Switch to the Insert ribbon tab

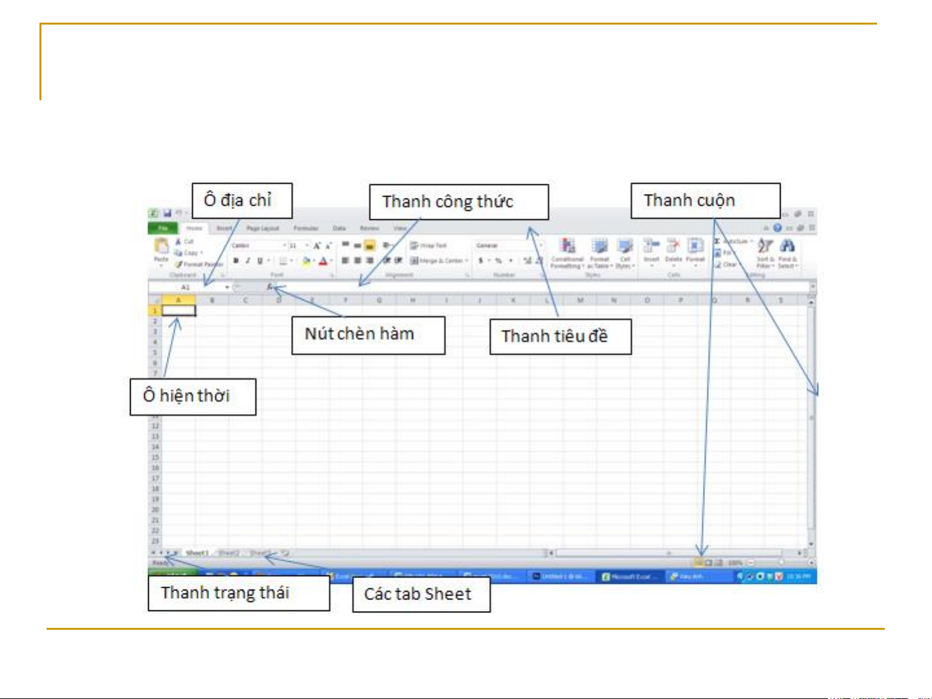[x=224, y=228]
